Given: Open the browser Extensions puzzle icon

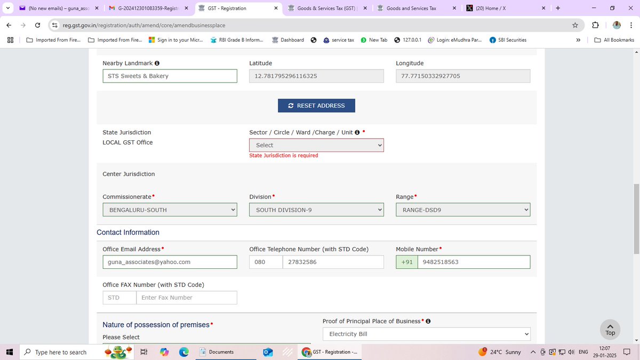Looking at the screenshot, I should tap(595, 25).
